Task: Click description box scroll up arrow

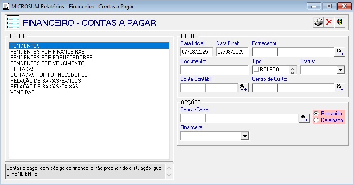Action: pyautogui.click(x=169, y=168)
